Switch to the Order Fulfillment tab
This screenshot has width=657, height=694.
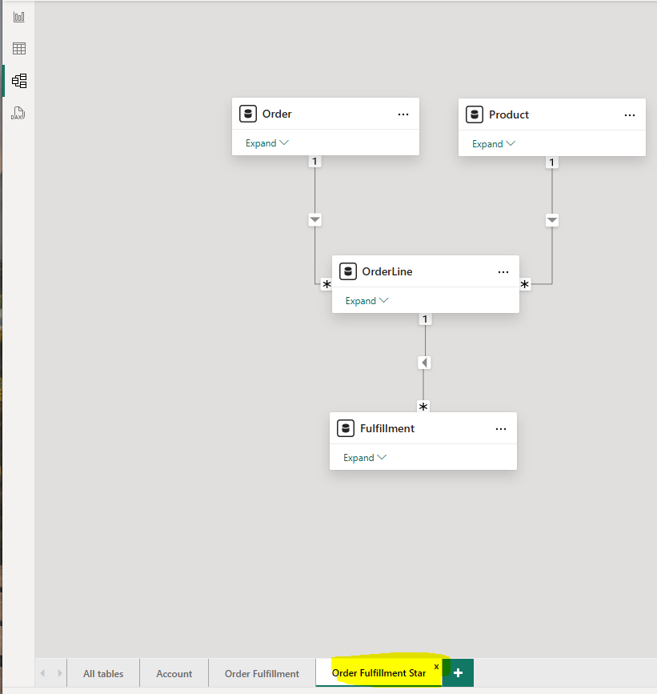tap(262, 674)
